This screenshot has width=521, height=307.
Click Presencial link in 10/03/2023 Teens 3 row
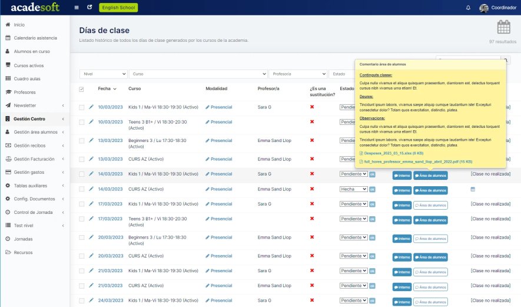(218, 122)
